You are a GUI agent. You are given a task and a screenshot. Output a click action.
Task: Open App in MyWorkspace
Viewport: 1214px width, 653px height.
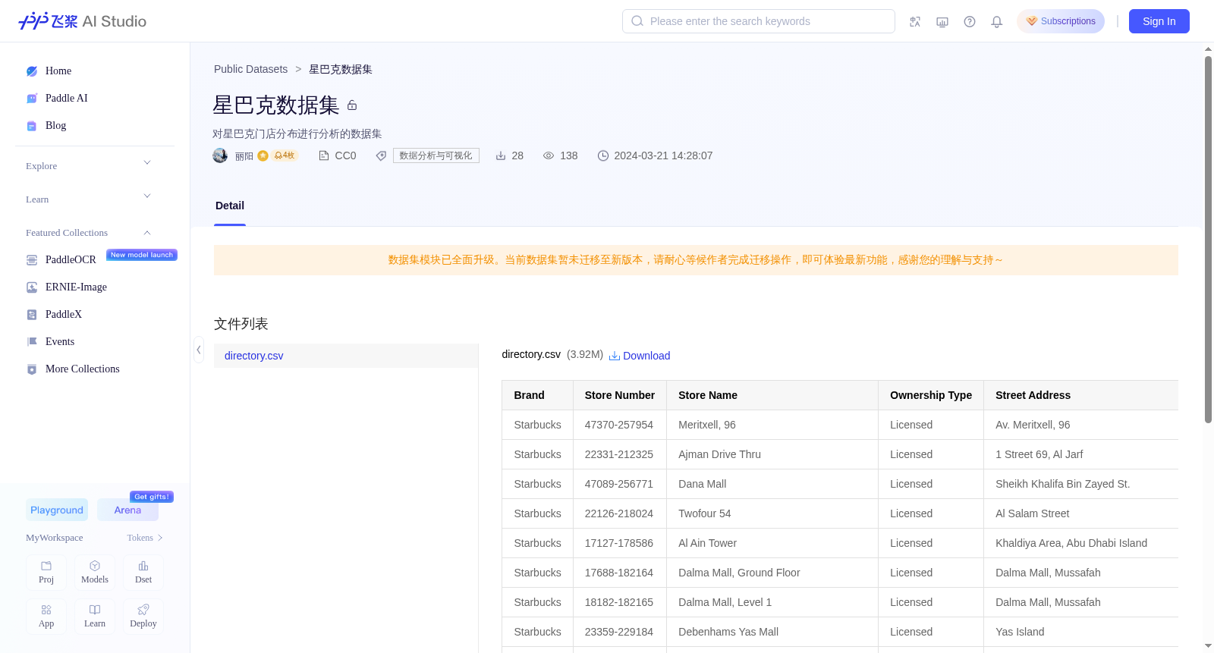tap(46, 617)
